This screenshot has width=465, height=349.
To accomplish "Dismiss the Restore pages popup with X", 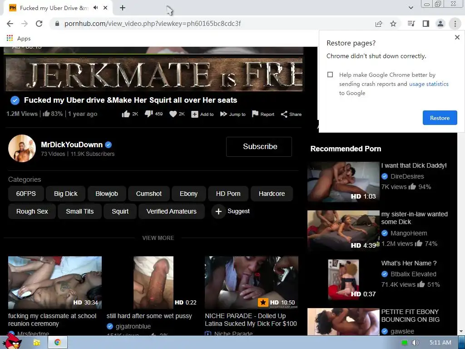I will (x=457, y=37).
